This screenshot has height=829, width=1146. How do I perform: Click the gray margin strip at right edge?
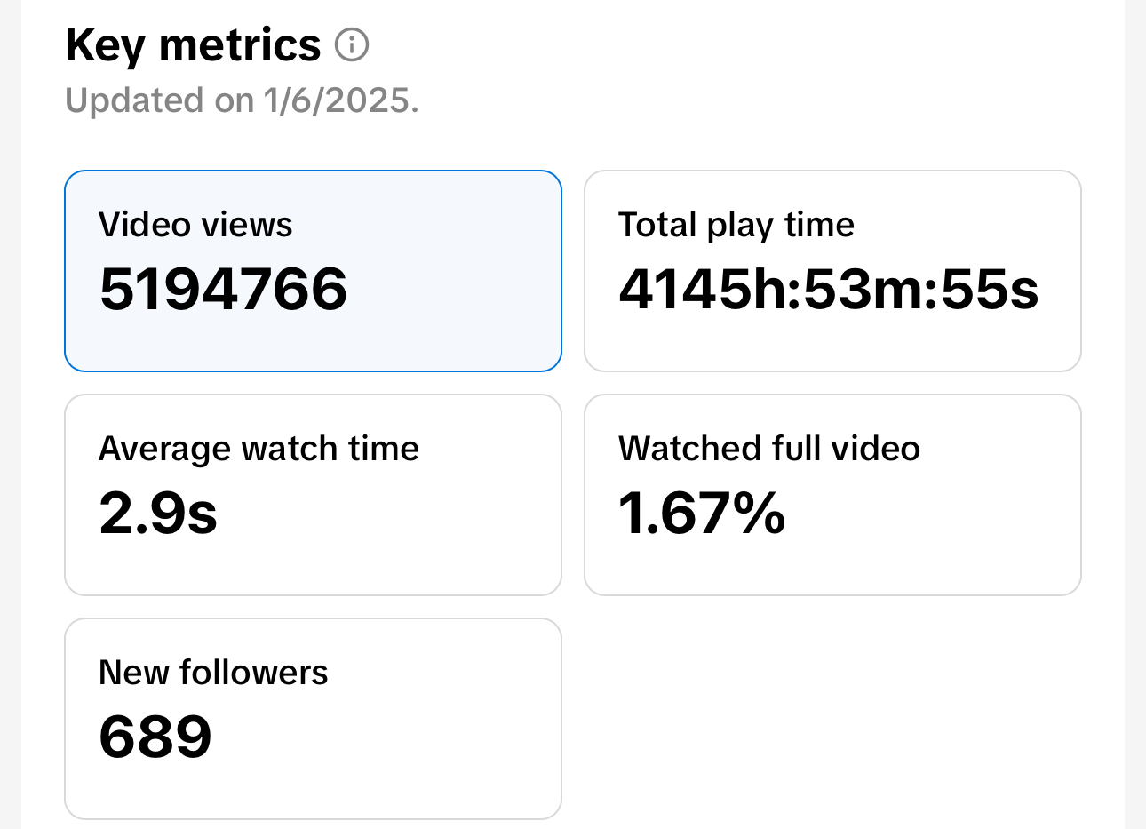click(1135, 414)
